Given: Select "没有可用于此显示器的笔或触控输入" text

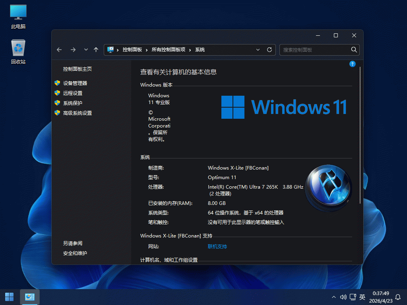Looking at the screenshot, I should tap(246, 222).
